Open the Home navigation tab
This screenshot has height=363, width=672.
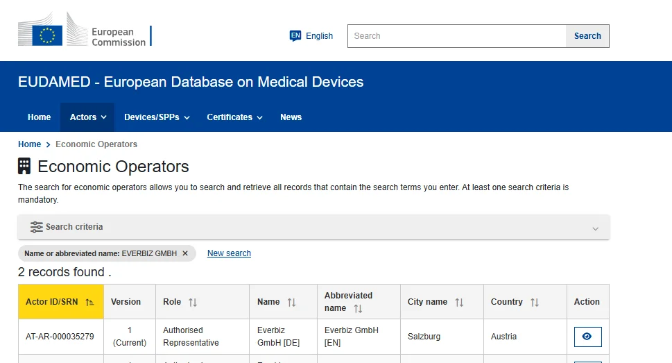(x=39, y=117)
